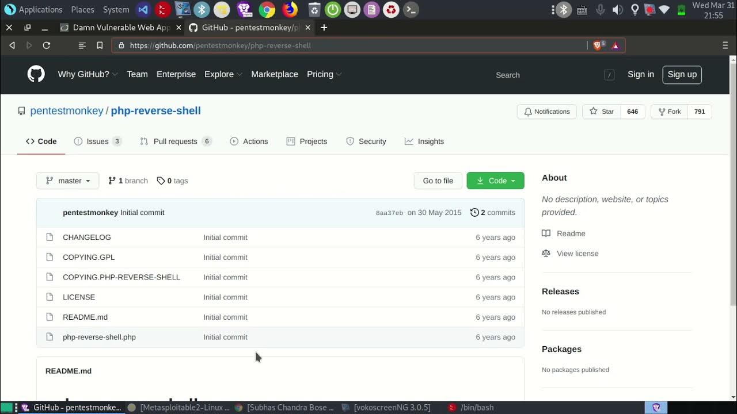Open the GitHub octocat home logo
Screen dimensions: 737x414
pyautogui.click(x=36, y=74)
